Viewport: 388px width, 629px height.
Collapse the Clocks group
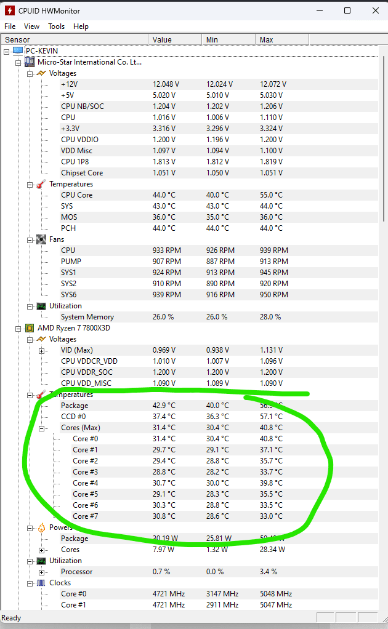[x=30, y=583]
